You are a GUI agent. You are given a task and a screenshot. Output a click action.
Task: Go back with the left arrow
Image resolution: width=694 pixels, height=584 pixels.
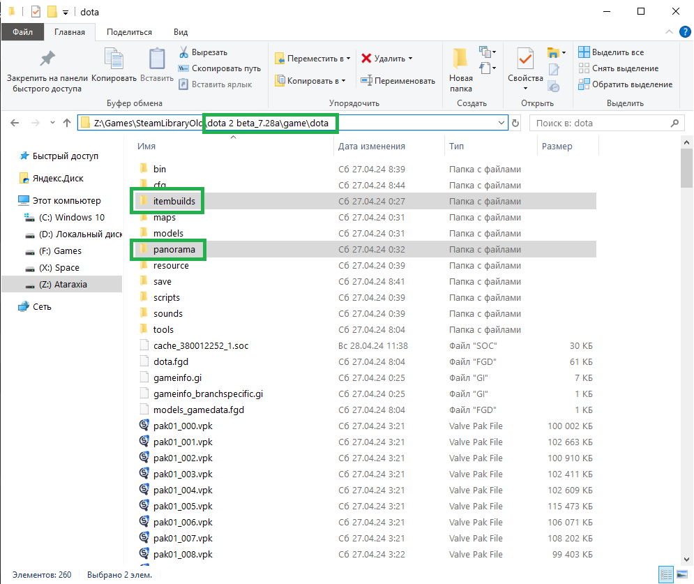15,123
